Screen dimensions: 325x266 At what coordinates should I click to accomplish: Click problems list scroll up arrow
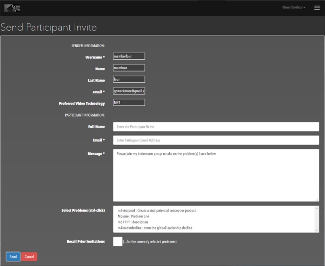(x=317, y=208)
